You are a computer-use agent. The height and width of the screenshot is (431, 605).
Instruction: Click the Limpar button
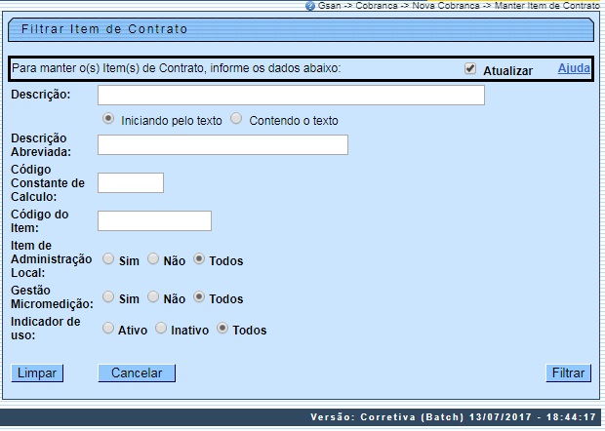pos(37,373)
